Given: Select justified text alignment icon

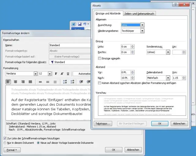Looking at the screenshot, I should pyautogui.click(x=30, y=82).
